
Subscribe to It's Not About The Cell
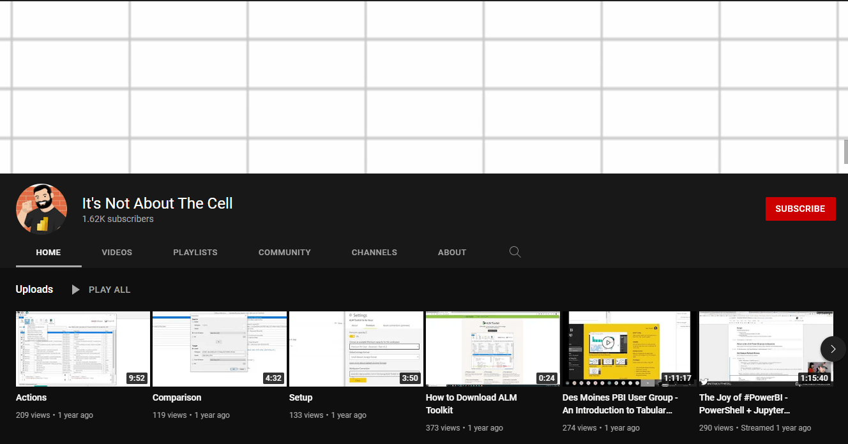[800, 209]
